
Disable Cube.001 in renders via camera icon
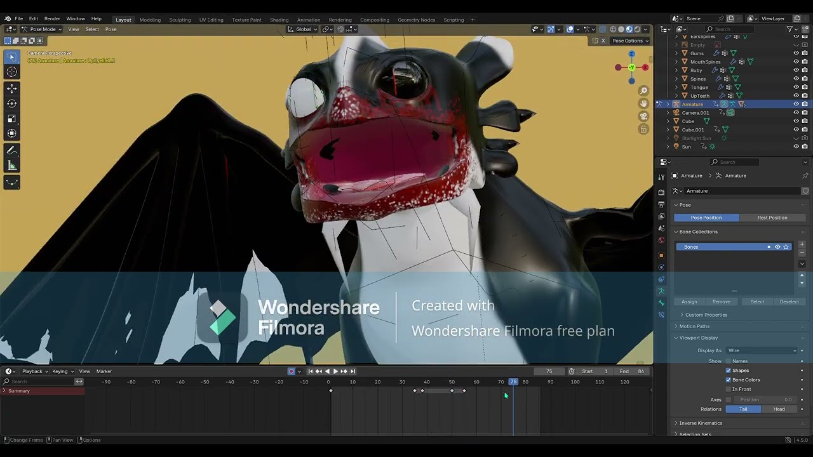pos(805,129)
